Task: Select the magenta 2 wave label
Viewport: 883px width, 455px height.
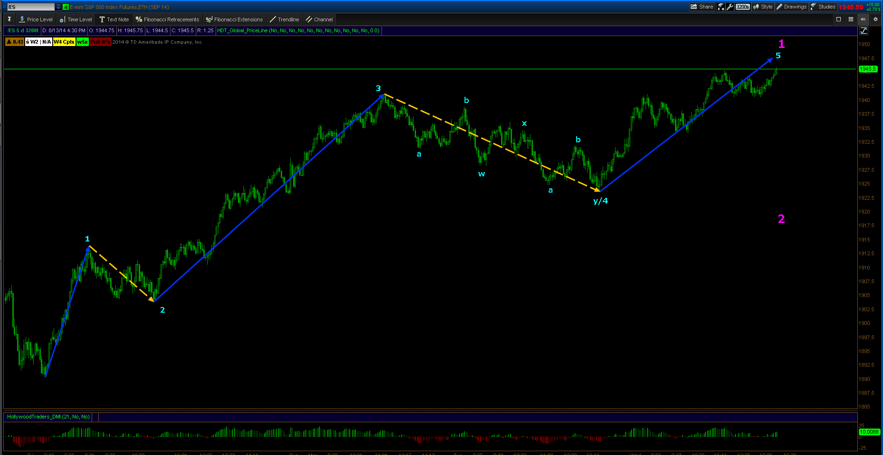Action: [x=781, y=219]
